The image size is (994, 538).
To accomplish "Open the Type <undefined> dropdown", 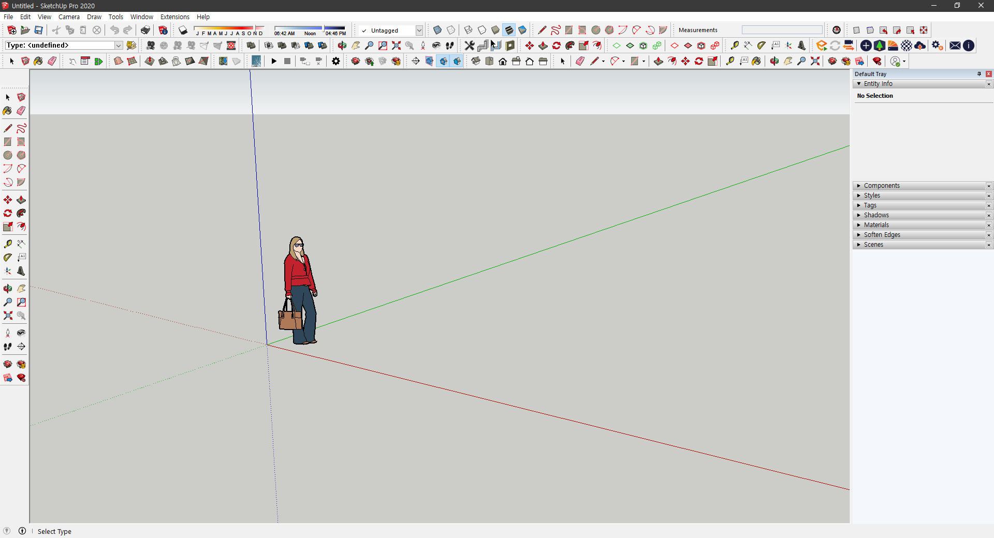I will click(119, 46).
